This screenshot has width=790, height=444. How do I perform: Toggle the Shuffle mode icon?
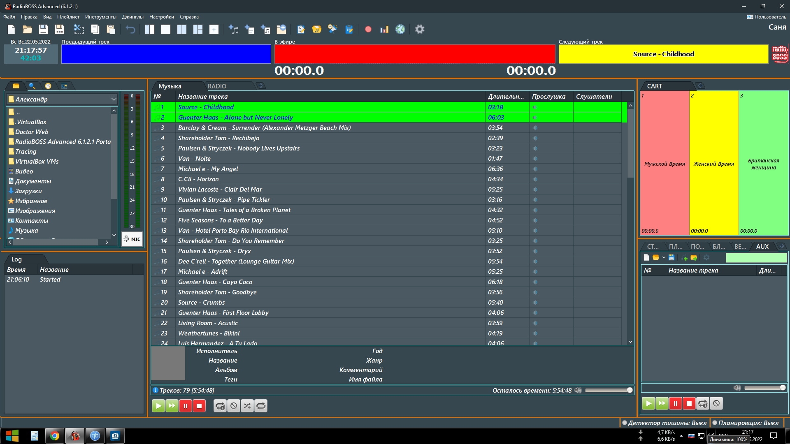(x=246, y=405)
